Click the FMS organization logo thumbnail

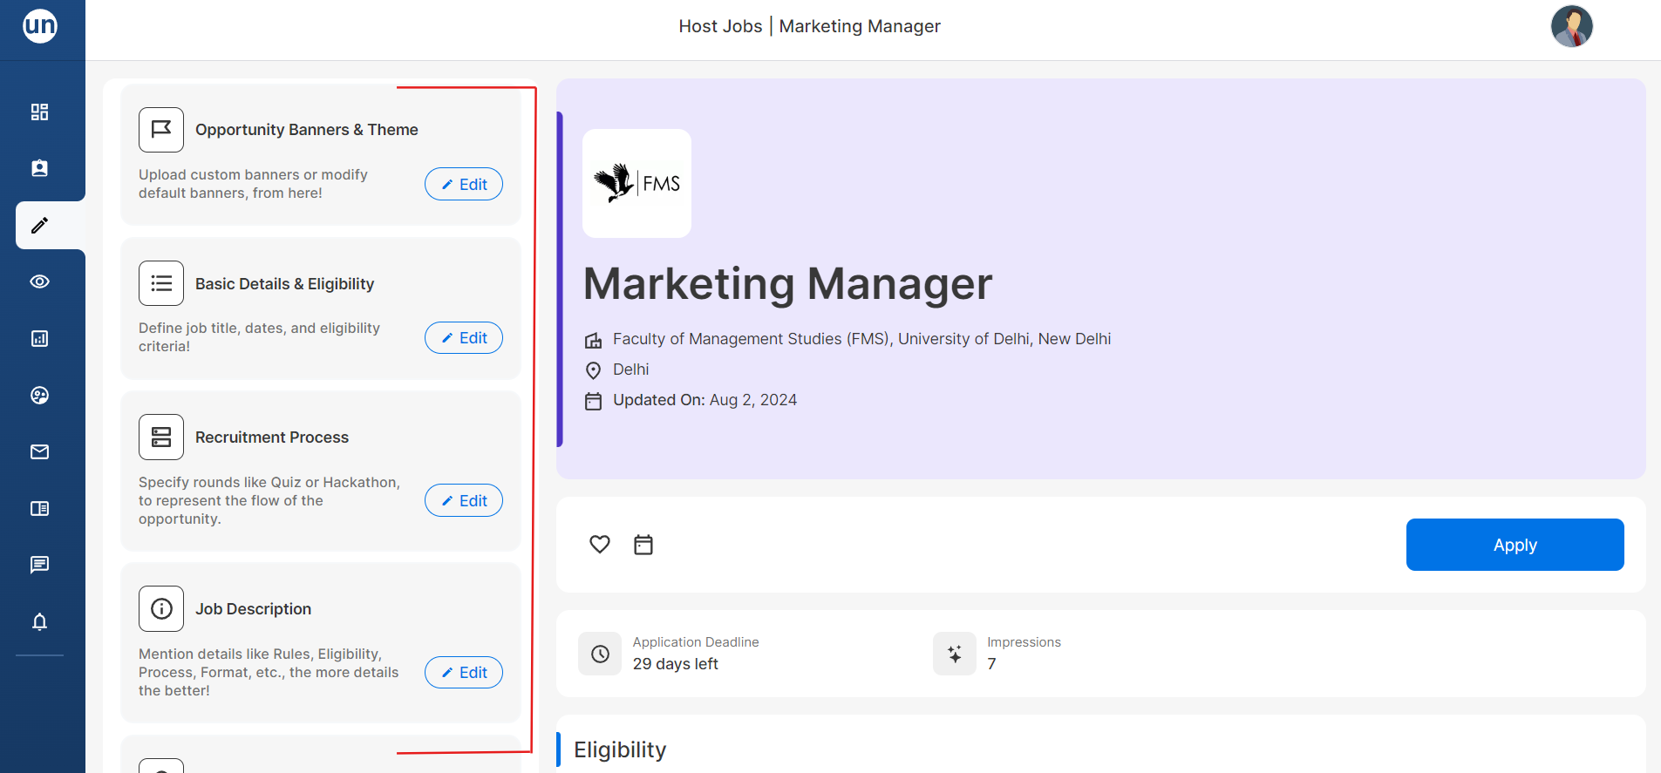tap(636, 184)
